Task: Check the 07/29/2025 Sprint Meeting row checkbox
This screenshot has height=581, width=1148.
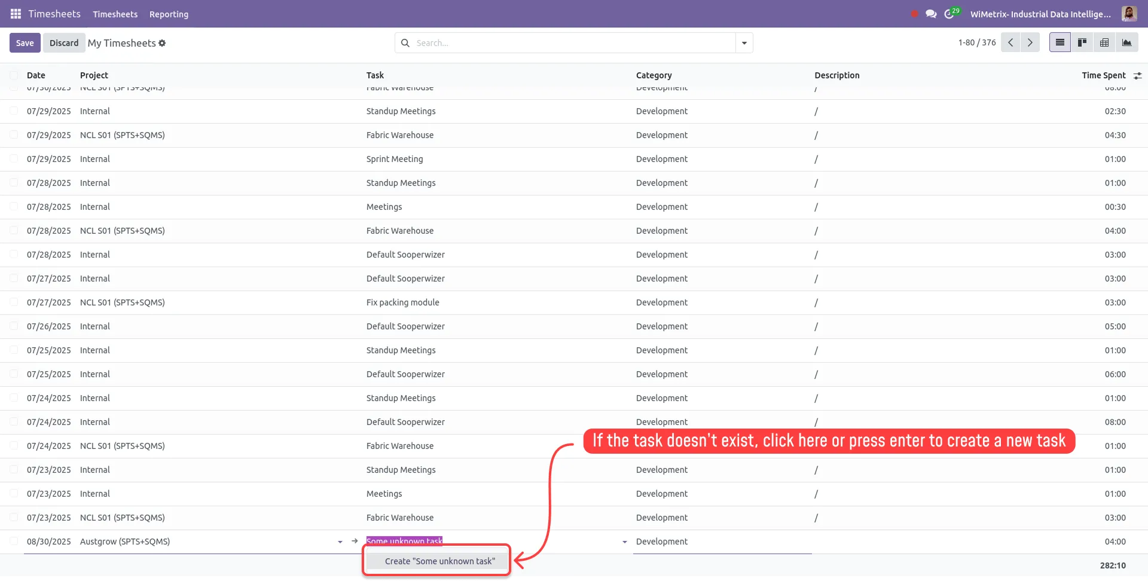Action: click(14, 159)
